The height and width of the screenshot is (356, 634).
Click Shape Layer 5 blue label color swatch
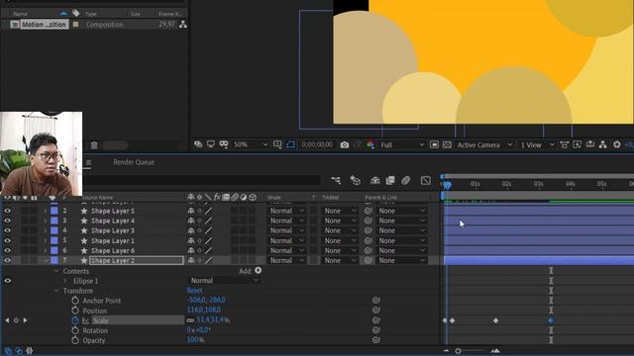click(x=54, y=211)
